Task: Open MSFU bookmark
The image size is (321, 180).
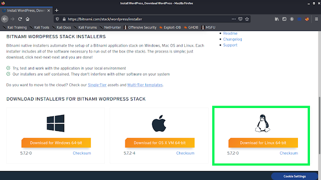Action: click(x=209, y=27)
